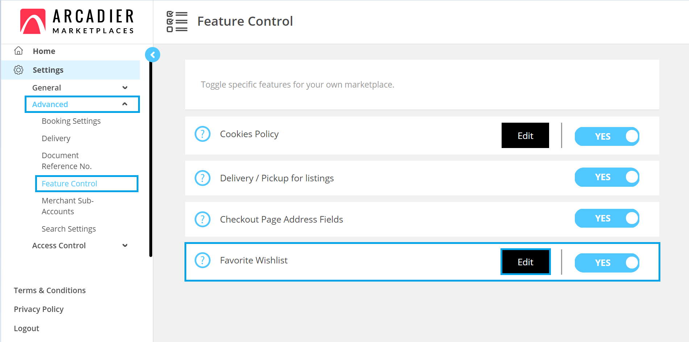Collapse the Advanced settings section
The image size is (689, 342).
tap(125, 104)
